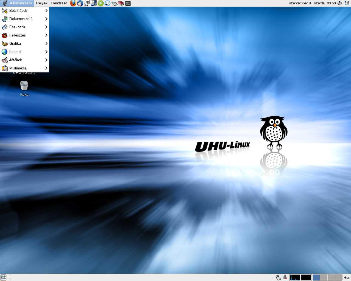Viewport: 351px width, 281px height.
Task: Launch the Firefox browser from the panel
Action: click(73, 3)
